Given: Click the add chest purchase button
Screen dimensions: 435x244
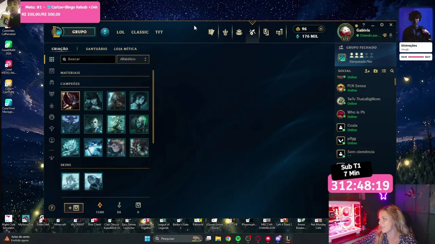Looking at the screenshot, I should pyautogui.click(x=74, y=208).
